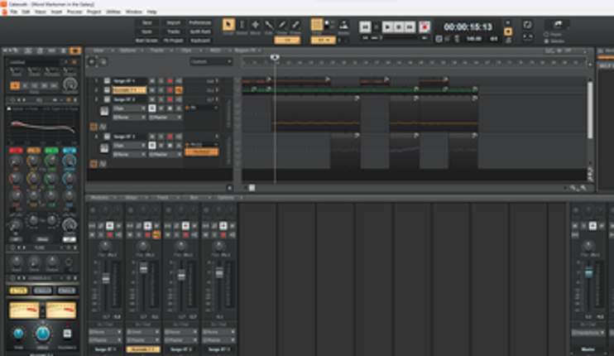Toggle the green EQ band button
The height and width of the screenshot is (356, 614).
tap(51, 151)
